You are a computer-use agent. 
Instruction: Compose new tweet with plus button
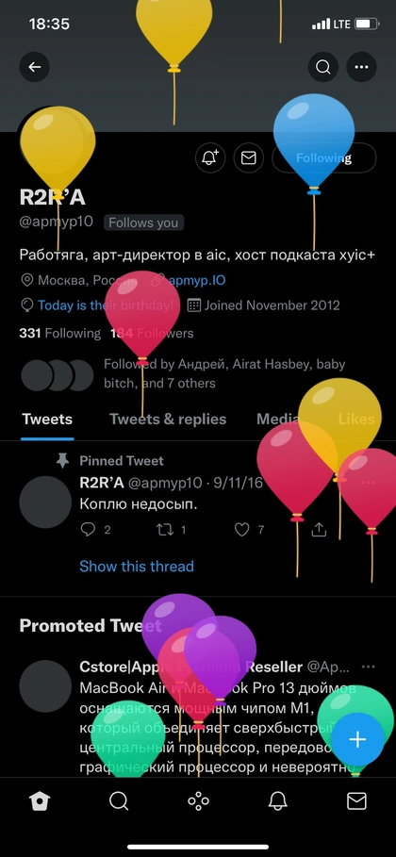click(357, 739)
